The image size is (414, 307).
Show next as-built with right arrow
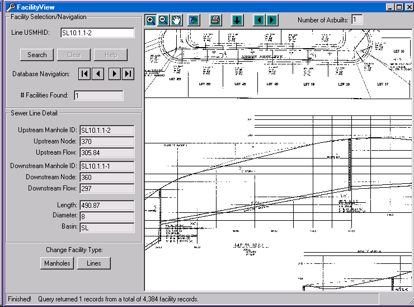272,20
